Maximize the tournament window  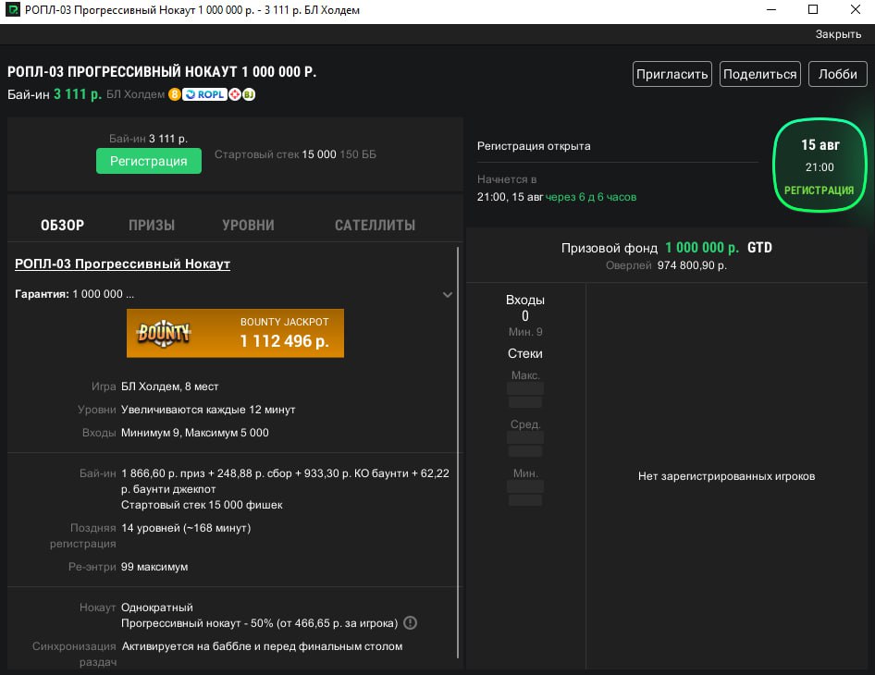pos(813,10)
